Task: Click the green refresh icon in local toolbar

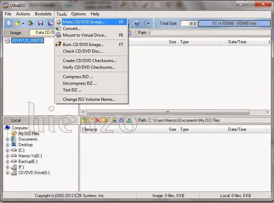Action: pyautogui.click(x=128, y=120)
